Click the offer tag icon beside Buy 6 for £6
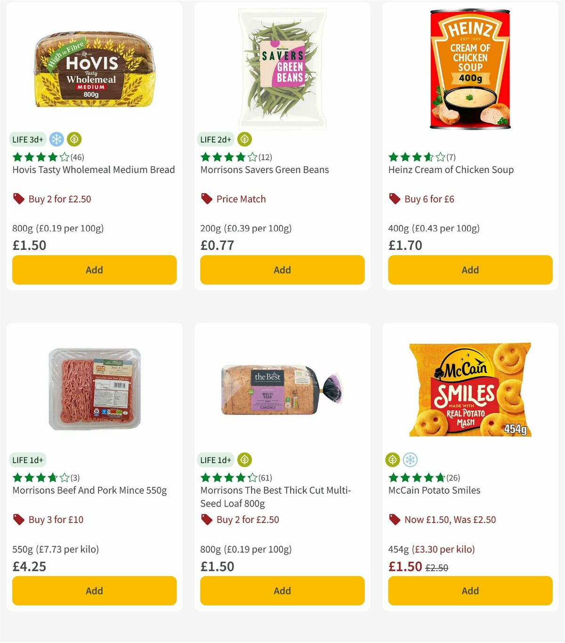Image resolution: width=565 pixels, height=643 pixels. point(394,199)
